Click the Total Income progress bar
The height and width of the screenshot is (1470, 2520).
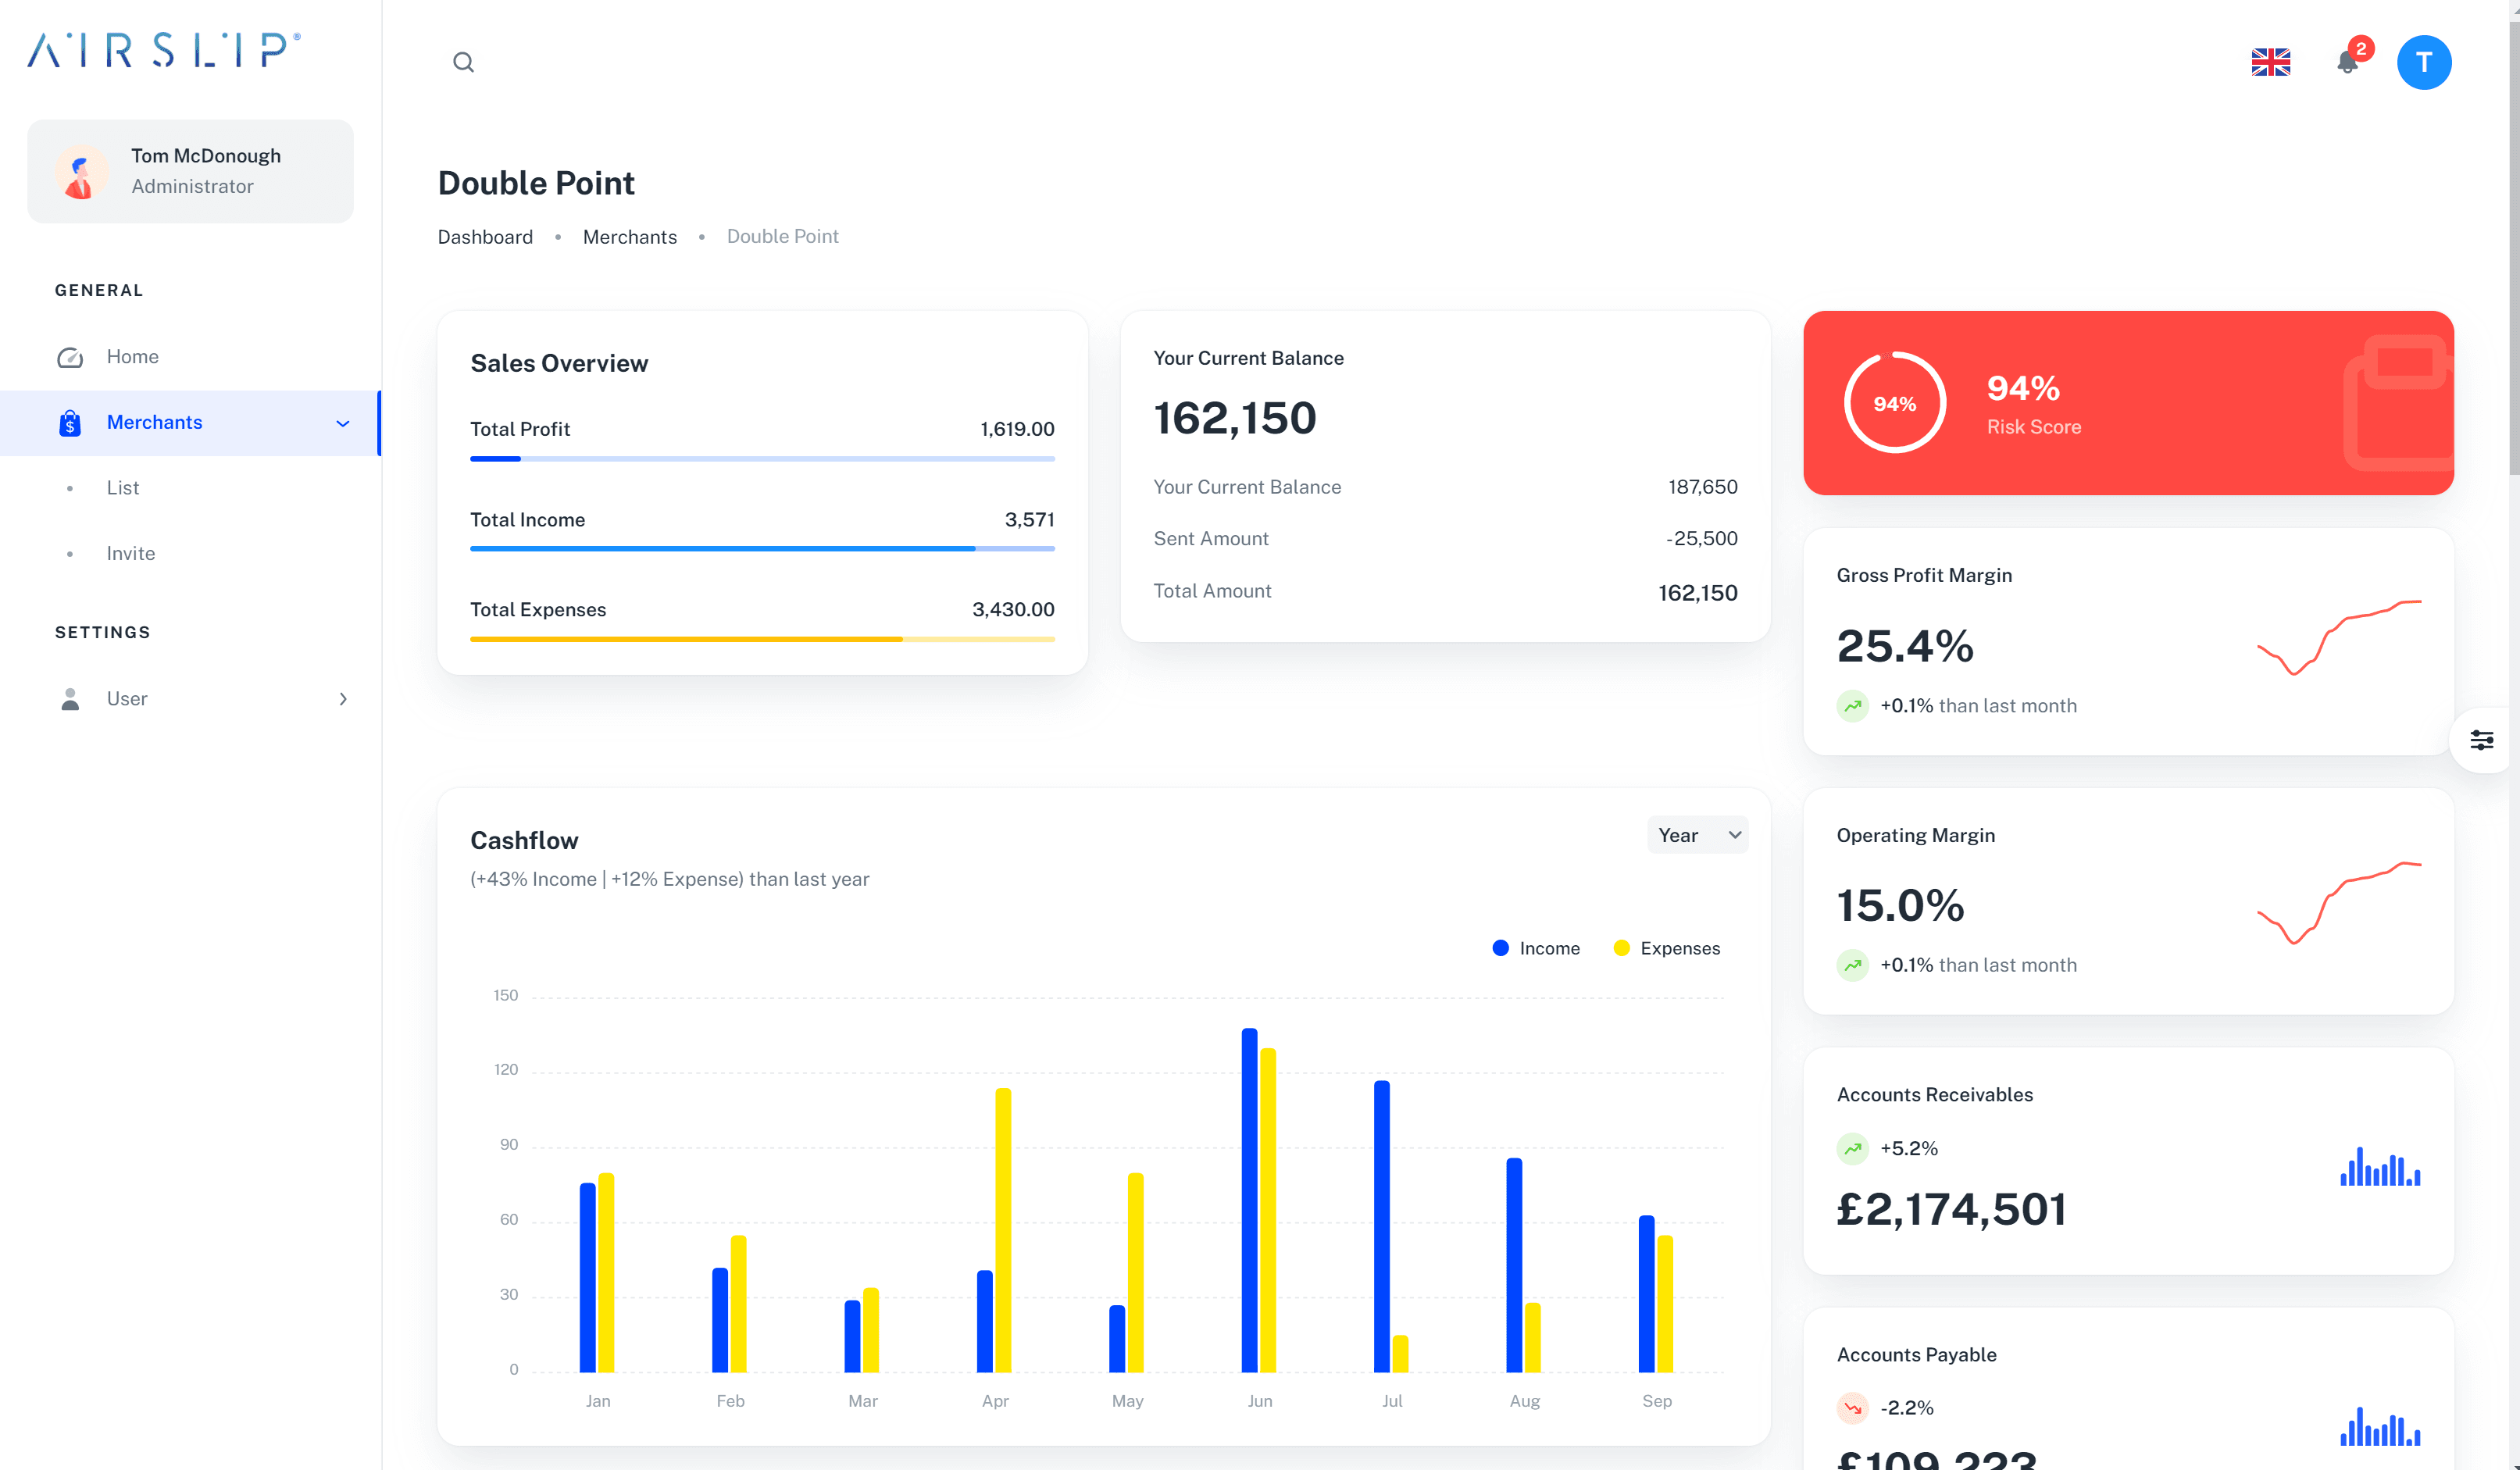tap(762, 549)
